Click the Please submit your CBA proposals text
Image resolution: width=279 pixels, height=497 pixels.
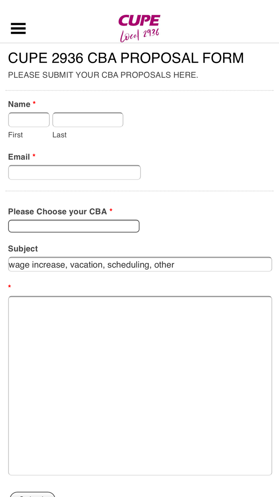click(103, 75)
